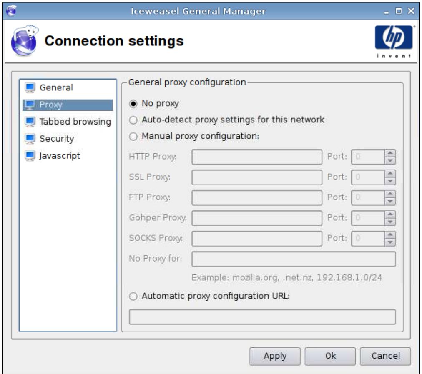Click the HP invent logo

[394, 41]
